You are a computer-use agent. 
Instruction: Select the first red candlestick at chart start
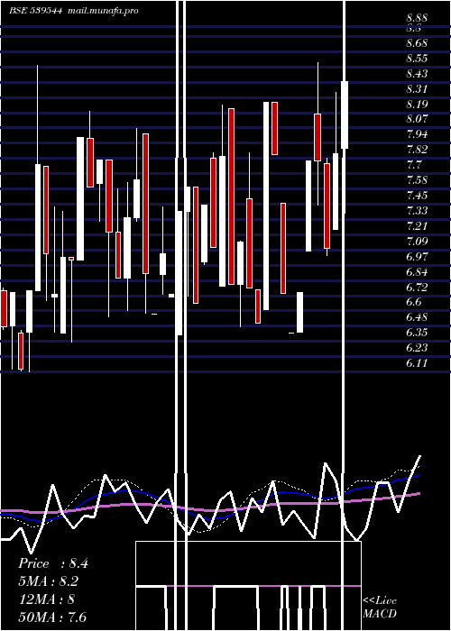pos(4,308)
